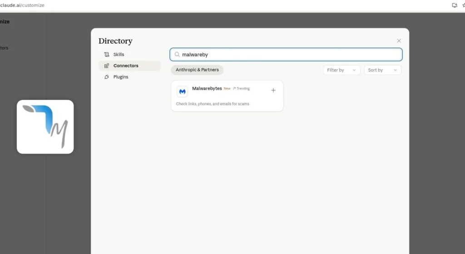465x254 pixels.
Task: Click the Directory heading
Action: click(115, 41)
